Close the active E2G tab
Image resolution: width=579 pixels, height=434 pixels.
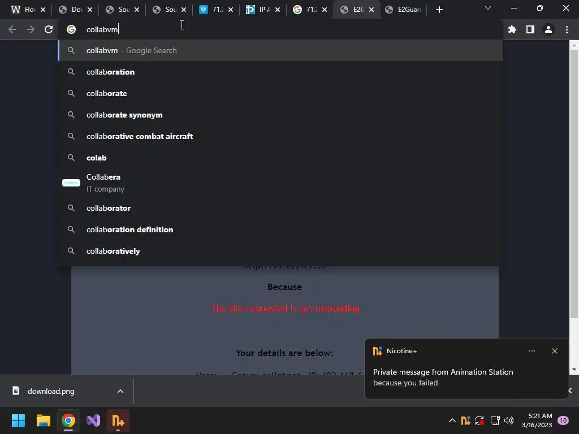(371, 10)
